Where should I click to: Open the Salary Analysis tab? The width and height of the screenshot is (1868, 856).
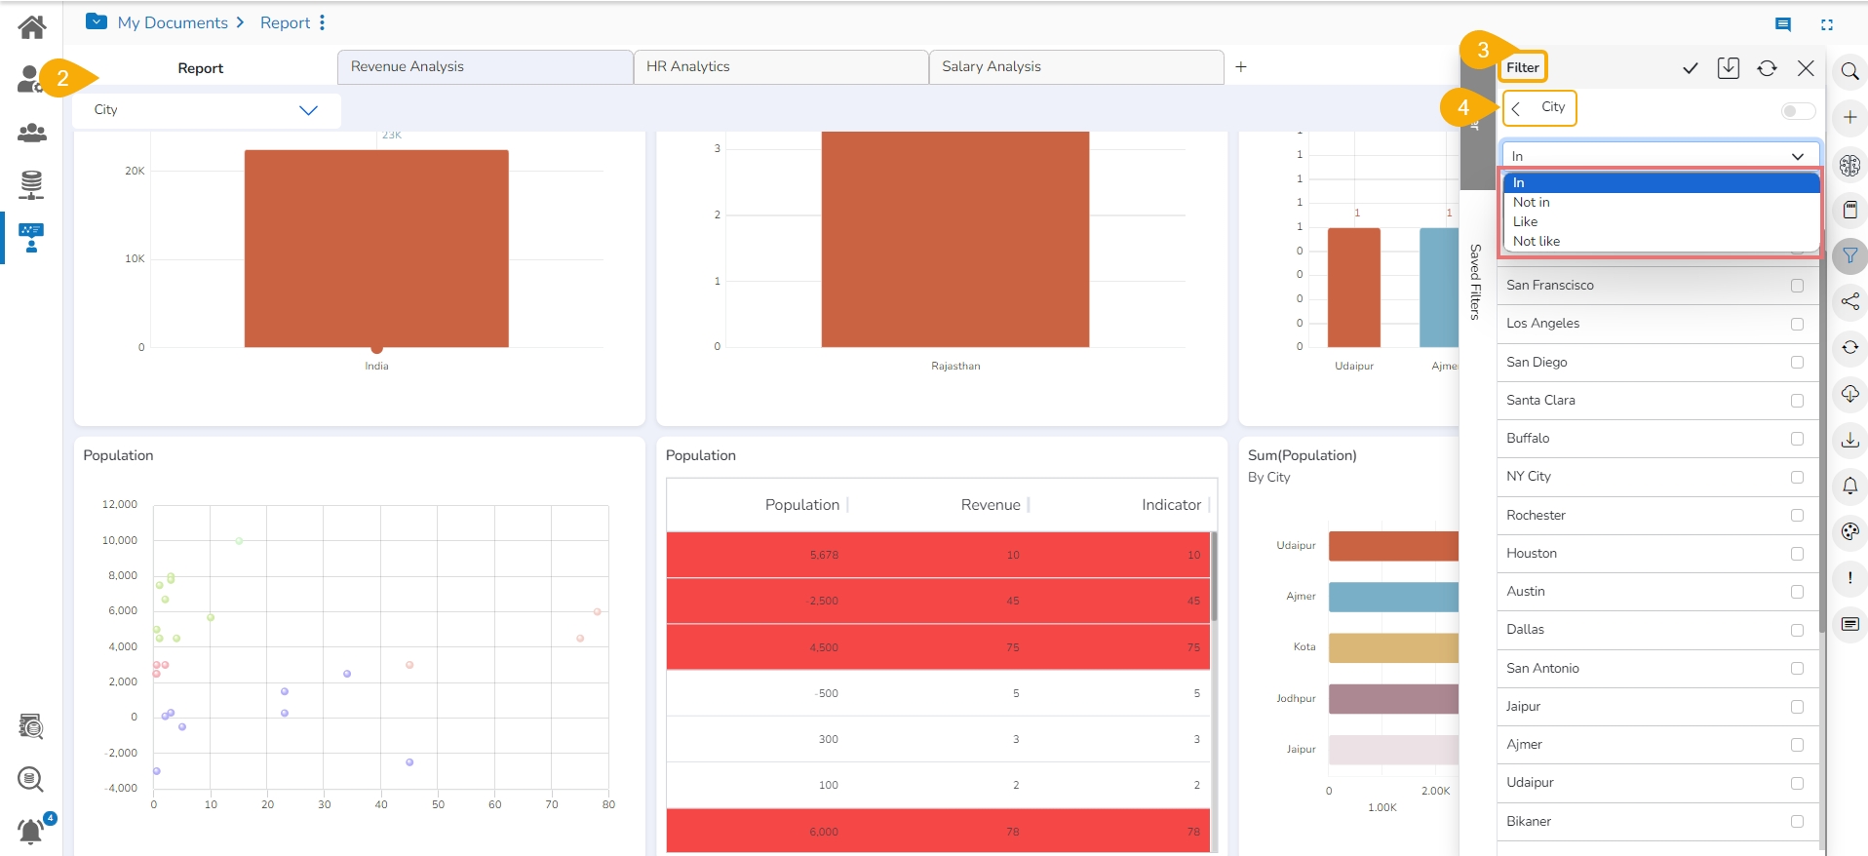tap(1075, 67)
